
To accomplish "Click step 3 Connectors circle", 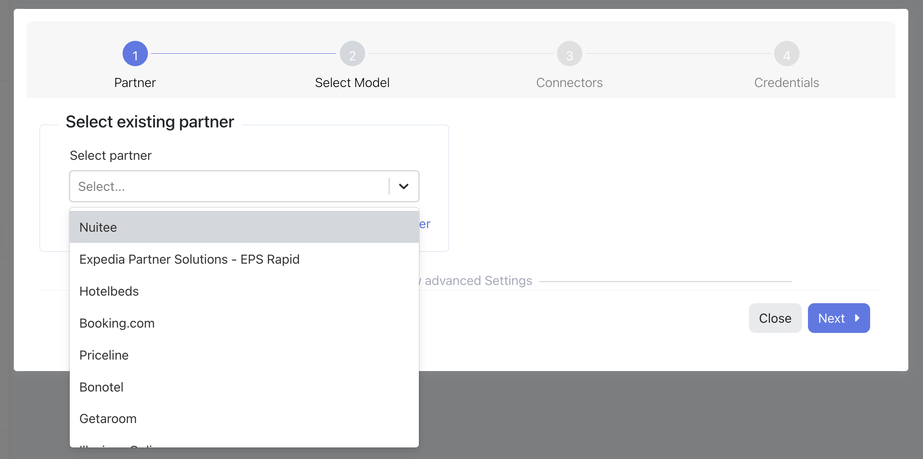I will click(x=569, y=54).
